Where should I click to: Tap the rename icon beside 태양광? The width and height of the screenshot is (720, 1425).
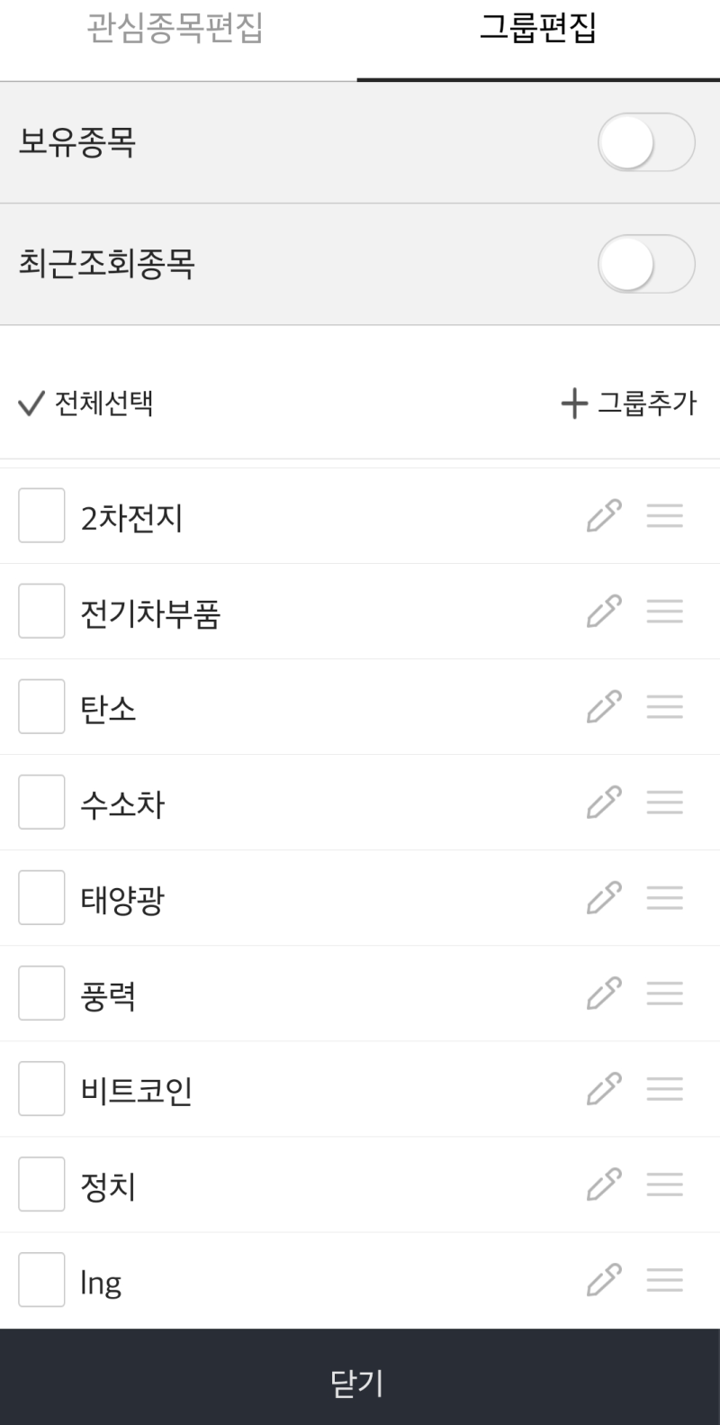coord(602,897)
